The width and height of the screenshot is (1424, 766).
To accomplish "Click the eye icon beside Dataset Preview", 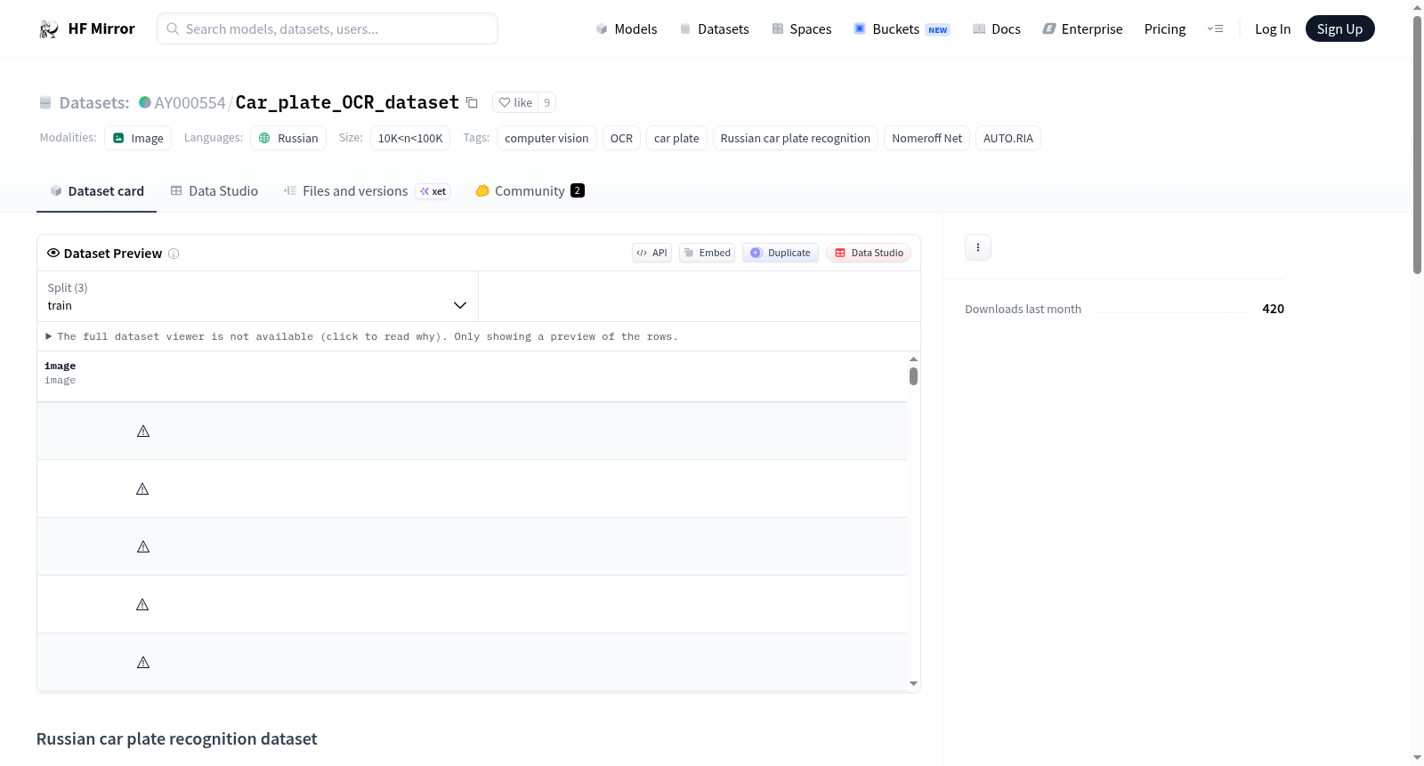I will (x=53, y=253).
